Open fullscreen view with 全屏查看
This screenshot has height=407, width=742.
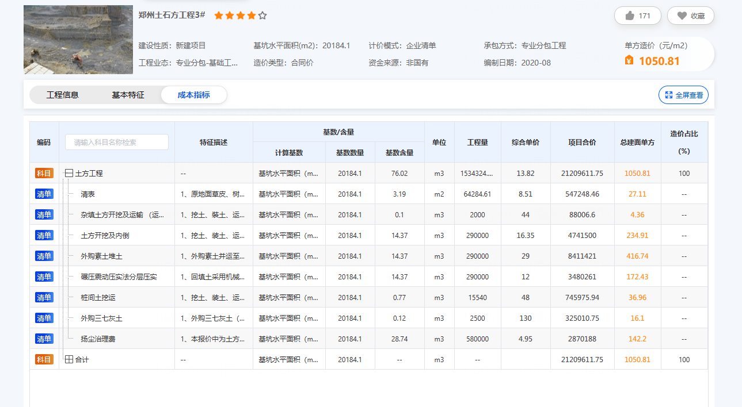(683, 95)
